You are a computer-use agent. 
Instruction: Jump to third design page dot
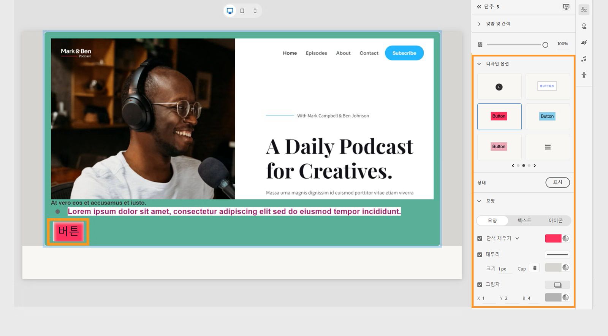529,165
